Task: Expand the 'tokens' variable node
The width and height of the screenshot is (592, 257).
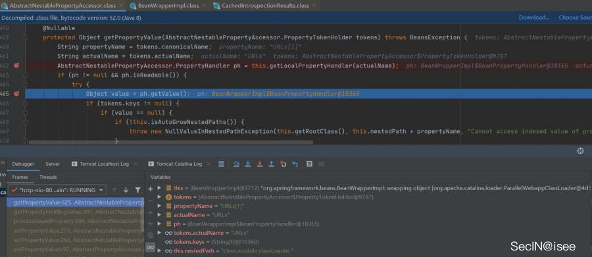Action: coord(159,197)
